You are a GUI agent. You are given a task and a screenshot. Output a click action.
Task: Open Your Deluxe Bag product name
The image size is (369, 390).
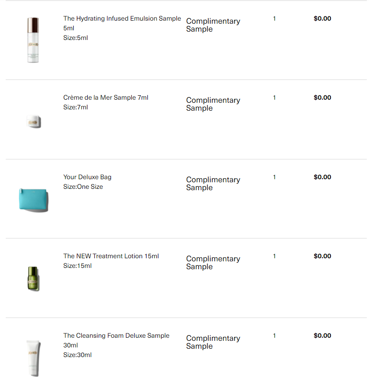coord(87,177)
